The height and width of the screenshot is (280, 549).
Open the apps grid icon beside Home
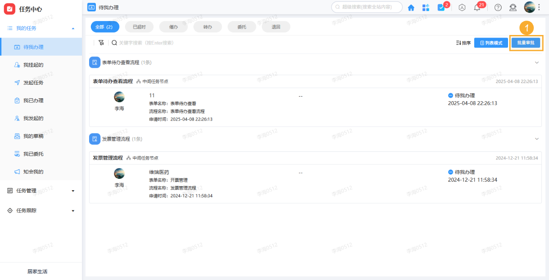(426, 7)
